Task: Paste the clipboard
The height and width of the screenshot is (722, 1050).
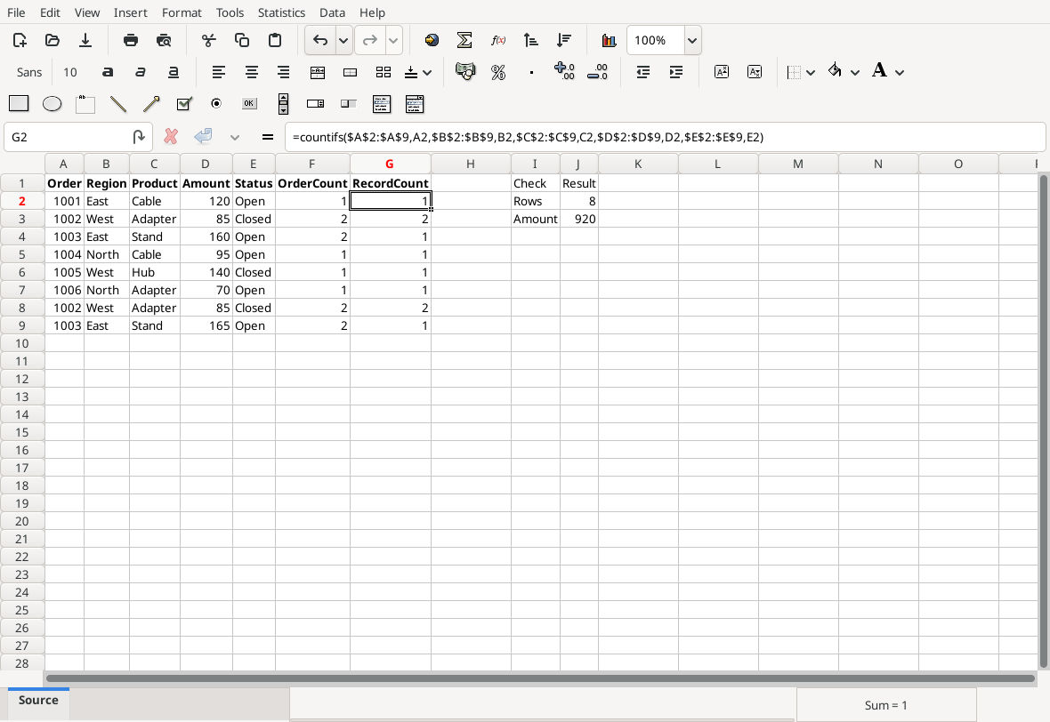Action: [x=275, y=40]
